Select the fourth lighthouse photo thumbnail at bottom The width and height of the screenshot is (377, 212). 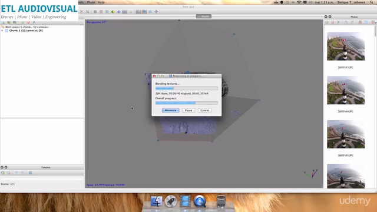(x=346, y=176)
